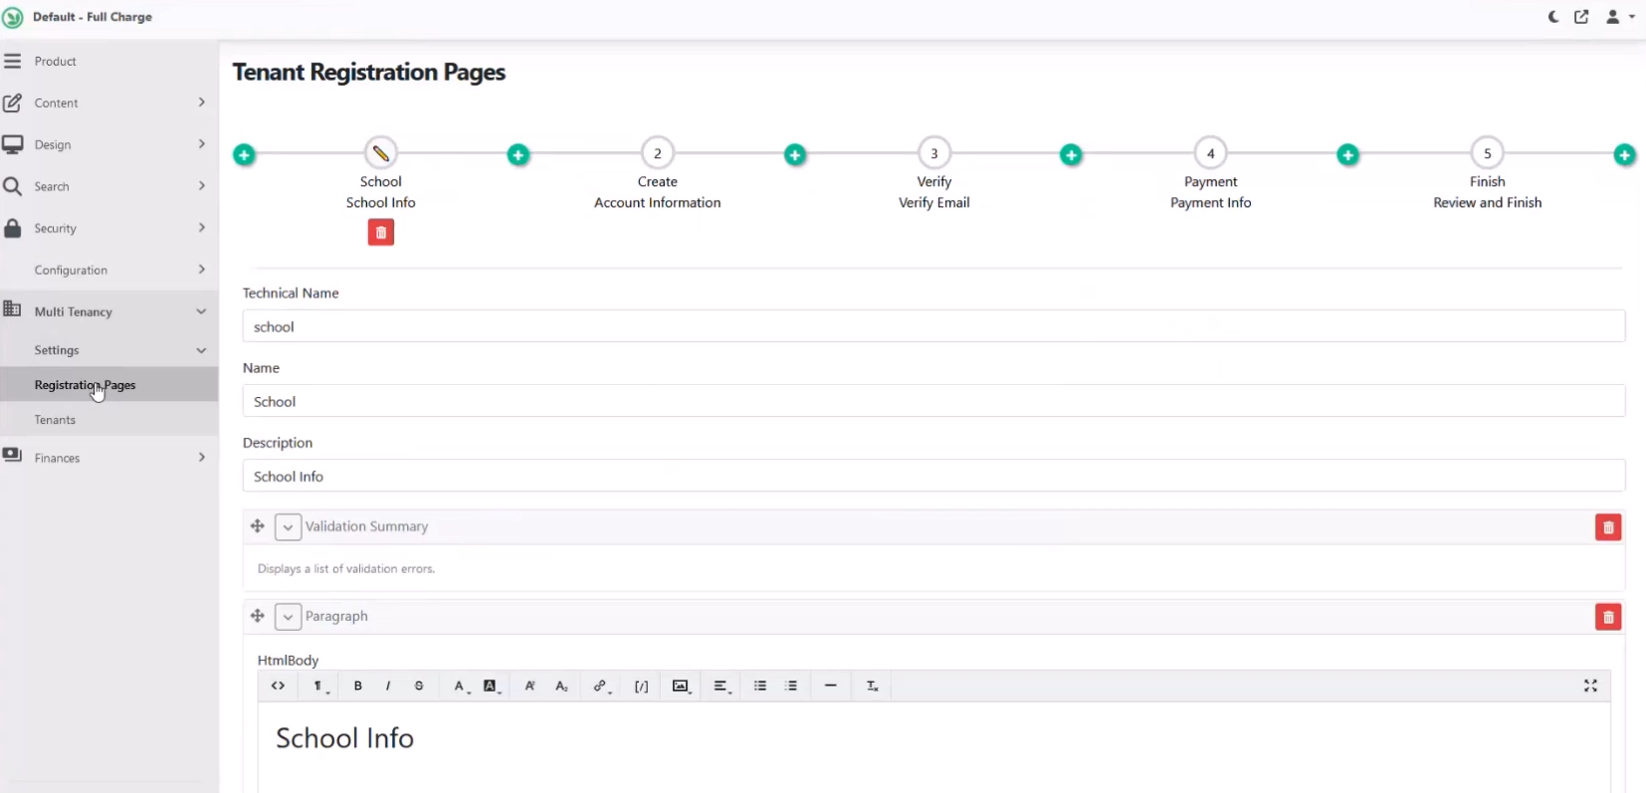Open the site in new window

(1581, 17)
